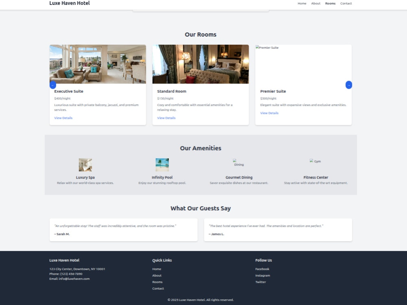Viewport: 407px width, 305px height.
Task: Go to Rooms in footer Quick Links
Action: (x=157, y=282)
